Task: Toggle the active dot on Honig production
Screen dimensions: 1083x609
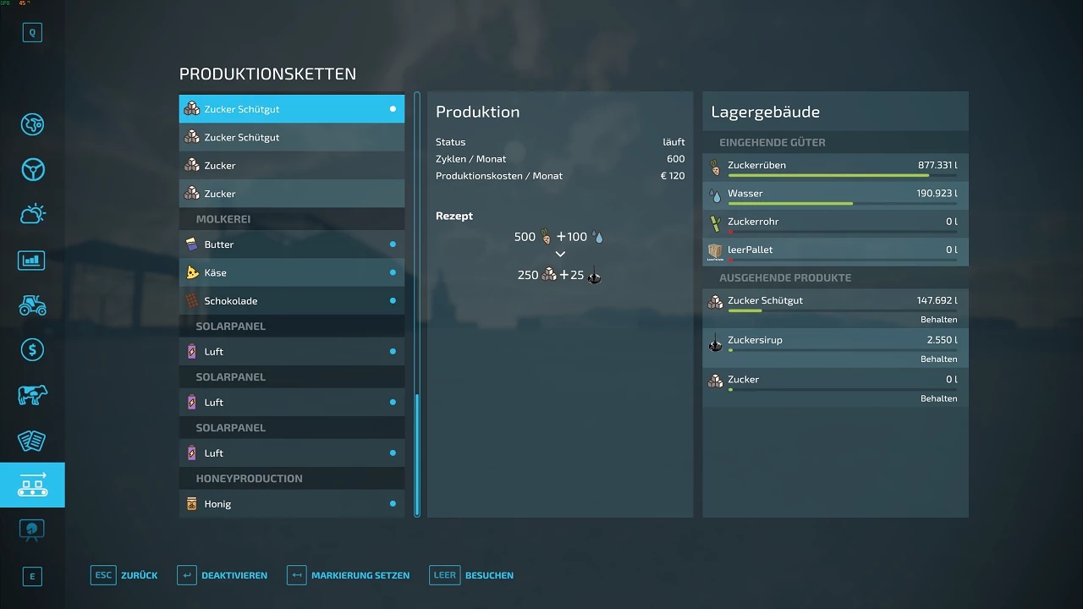Action: 393,504
